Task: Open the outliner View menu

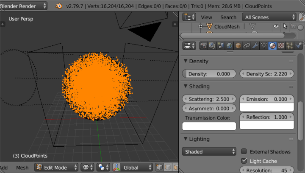Action: click(206, 17)
